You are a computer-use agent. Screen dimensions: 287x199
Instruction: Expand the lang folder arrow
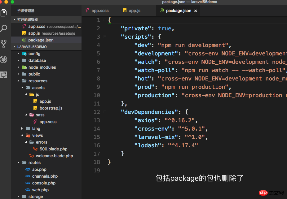[x=22, y=128]
